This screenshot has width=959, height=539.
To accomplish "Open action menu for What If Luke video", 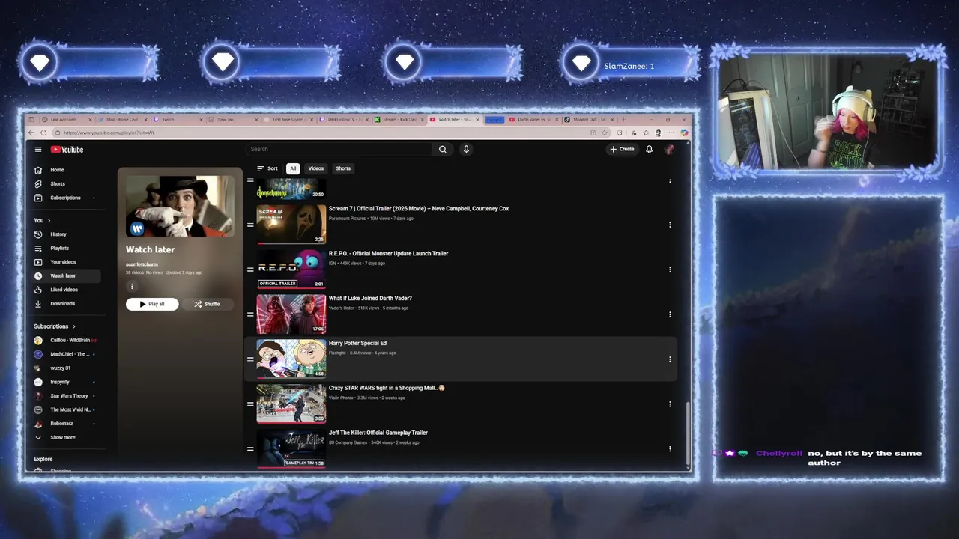I will pos(670,314).
